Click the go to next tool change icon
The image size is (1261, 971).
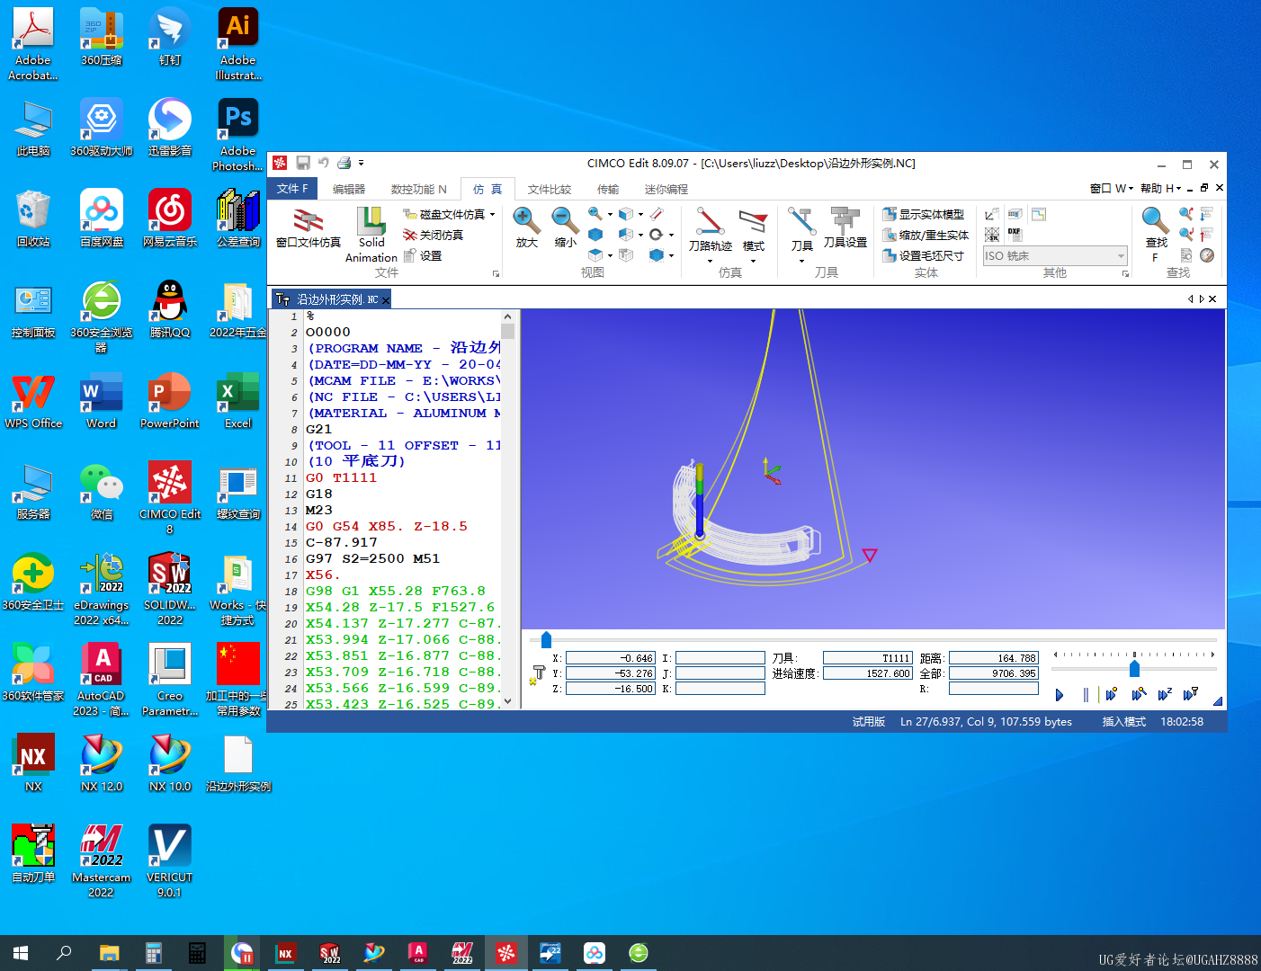point(1206,214)
